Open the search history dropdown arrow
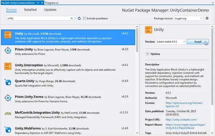The image size is (215, 136). [x=75, y=18]
